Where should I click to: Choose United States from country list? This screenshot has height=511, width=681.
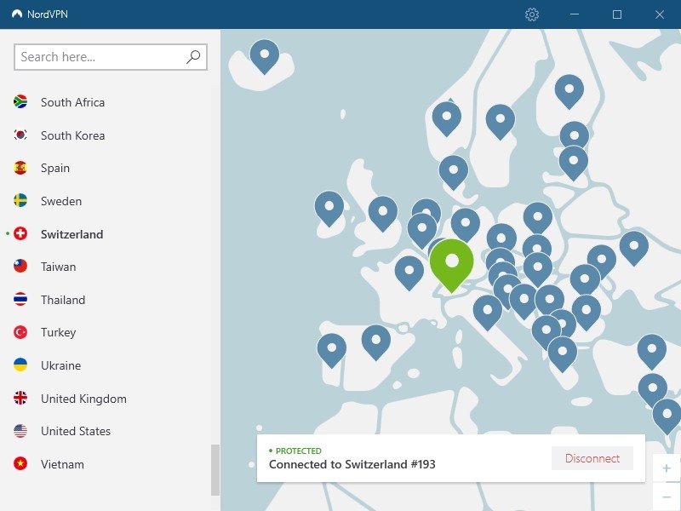pos(76,431)
